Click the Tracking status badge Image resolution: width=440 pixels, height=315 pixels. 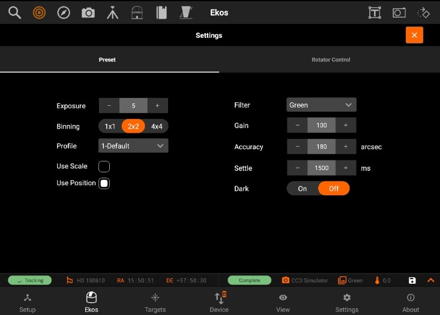point(30,280)
